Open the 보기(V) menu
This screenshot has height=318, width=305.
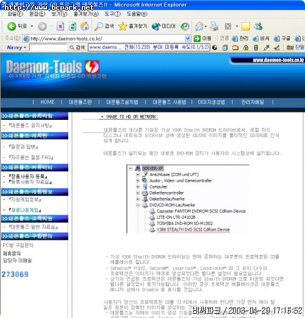[59, 14]
